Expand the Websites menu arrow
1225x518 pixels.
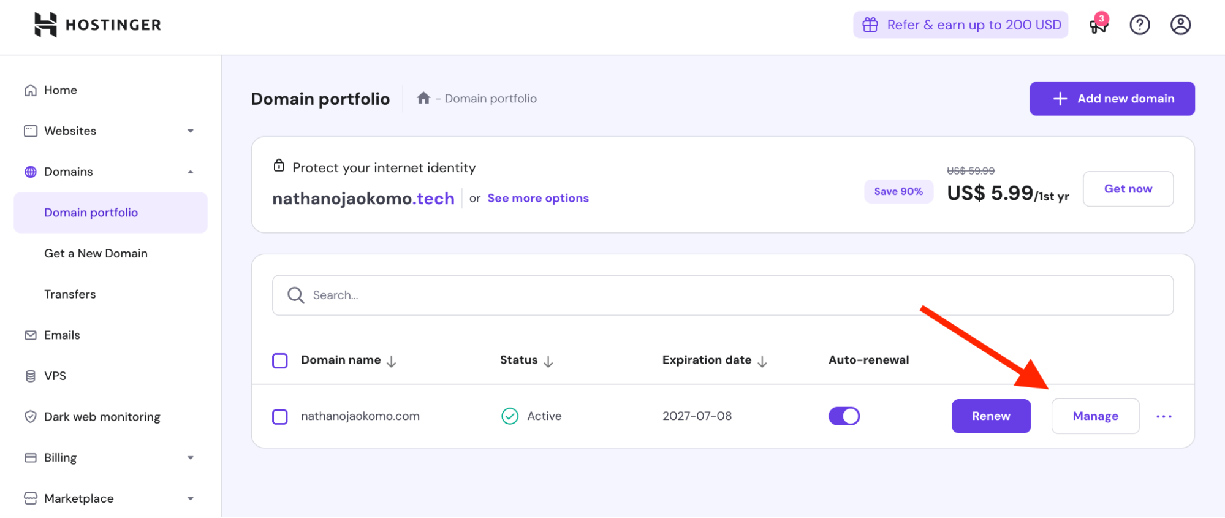click(x=191, y=131)
